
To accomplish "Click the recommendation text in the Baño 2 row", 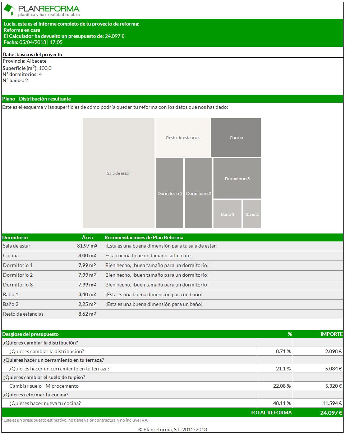I will tap(154, 304).
